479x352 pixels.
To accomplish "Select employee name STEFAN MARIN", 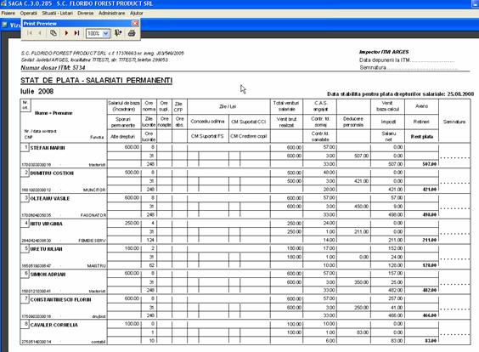I will [x=48, y=148].
